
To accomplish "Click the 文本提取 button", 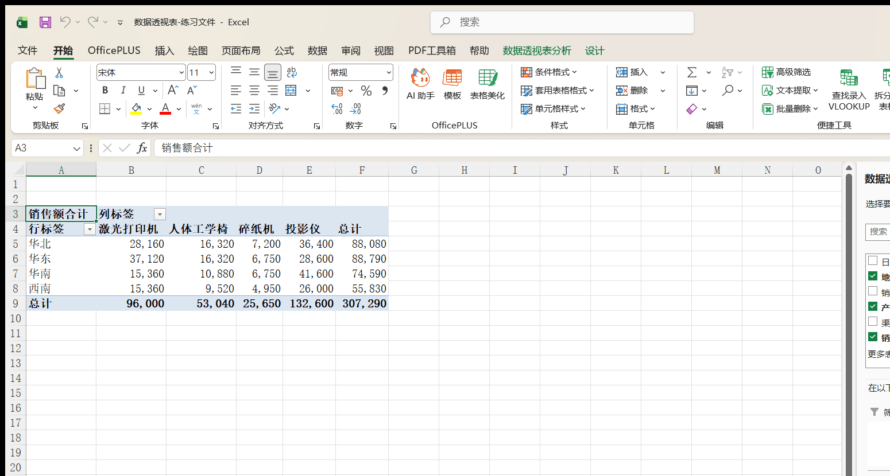I will 790,91.
